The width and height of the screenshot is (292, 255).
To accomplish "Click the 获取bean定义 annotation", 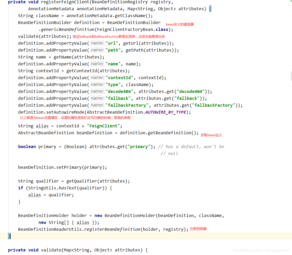I will point(211,135).
